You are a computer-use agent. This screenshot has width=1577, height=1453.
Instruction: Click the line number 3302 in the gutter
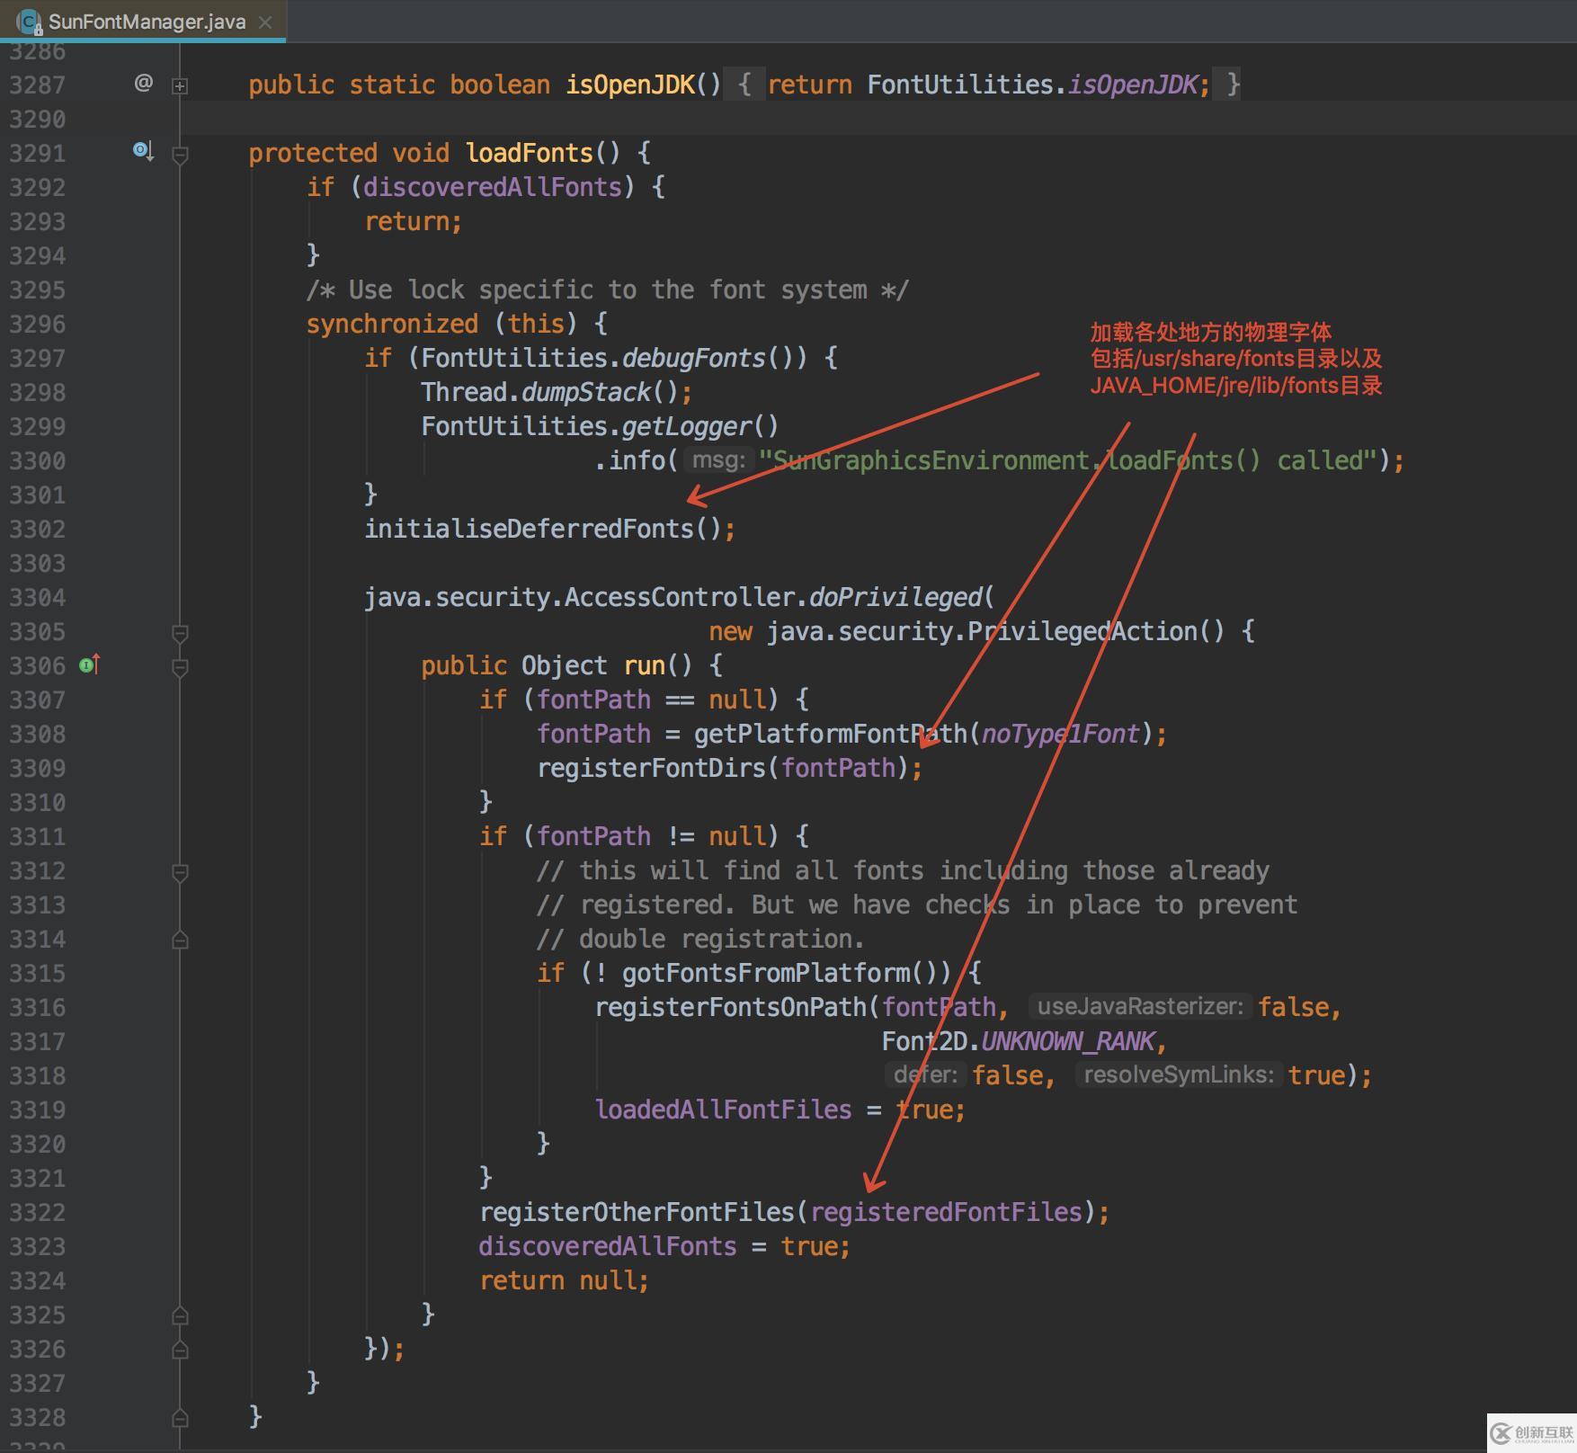[38, 529]
